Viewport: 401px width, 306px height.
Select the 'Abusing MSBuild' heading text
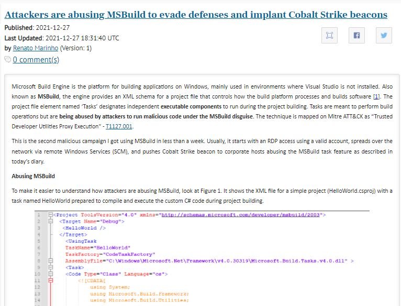(x=34, y=176)
